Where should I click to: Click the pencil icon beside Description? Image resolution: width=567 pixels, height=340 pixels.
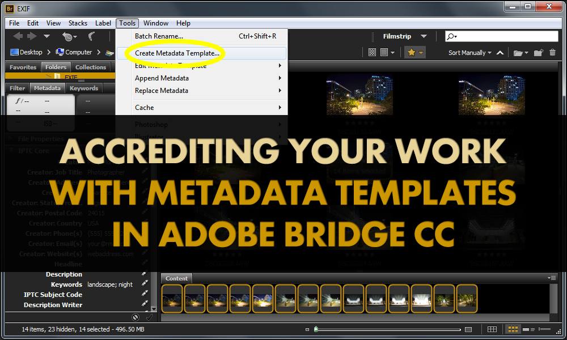144,274
